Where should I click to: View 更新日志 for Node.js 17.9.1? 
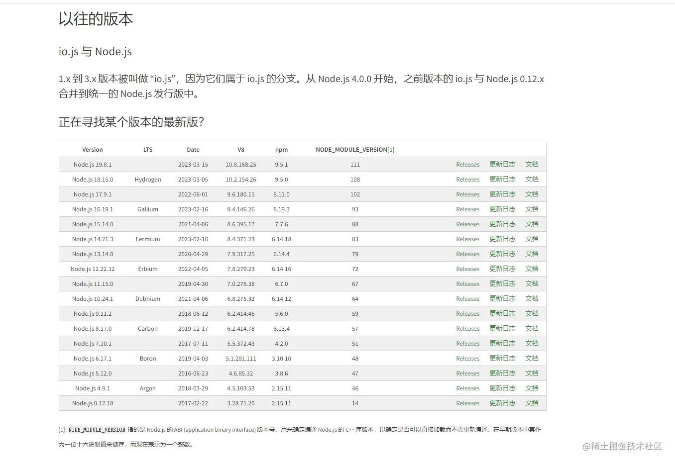502,194
